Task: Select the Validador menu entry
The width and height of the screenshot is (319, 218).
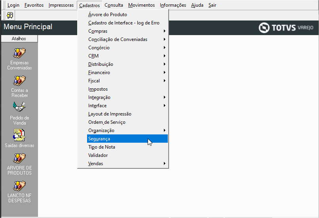Action: click(127, 155)
